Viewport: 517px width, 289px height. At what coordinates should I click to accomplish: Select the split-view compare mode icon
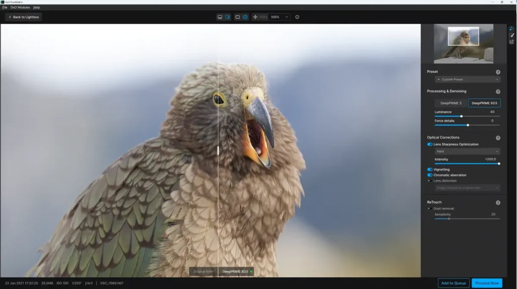pyautogui.click(x=245, y=17)
